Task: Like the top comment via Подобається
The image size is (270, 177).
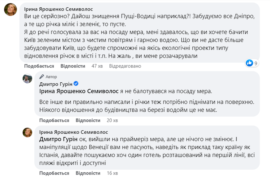Action: point(39,66)
